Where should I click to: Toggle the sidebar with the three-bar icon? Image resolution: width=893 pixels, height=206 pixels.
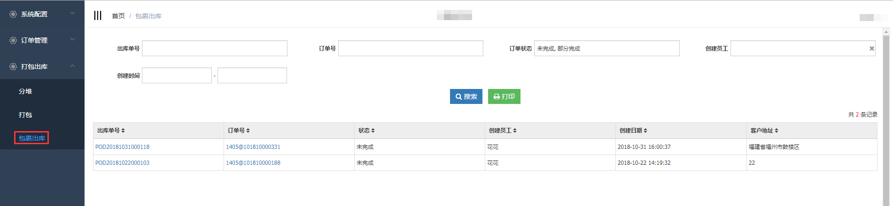[98, 15]
